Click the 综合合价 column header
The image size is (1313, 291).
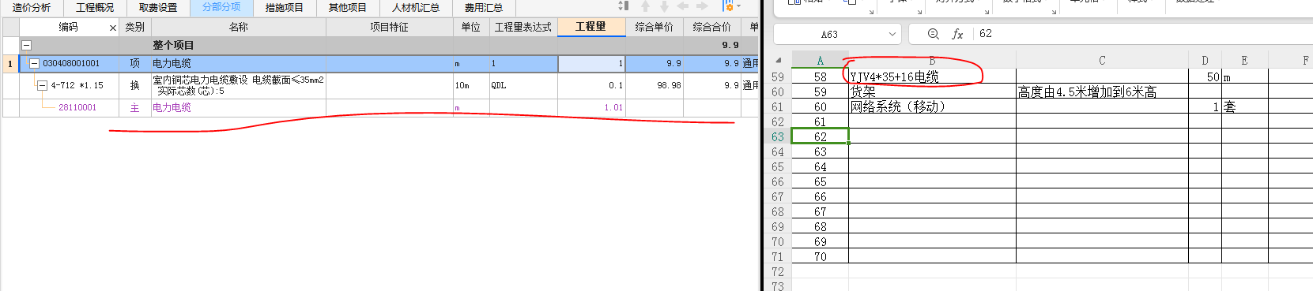click(x=712, y=27)
